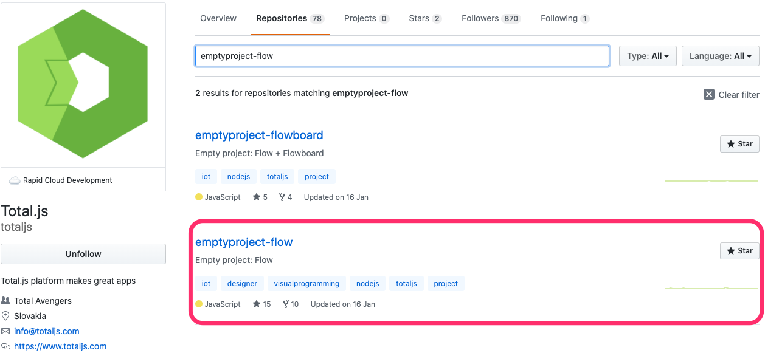Viewport: 765px width, 353px height.
Task: Click the Followers count badge 870
Action: (x=511, y=19)
